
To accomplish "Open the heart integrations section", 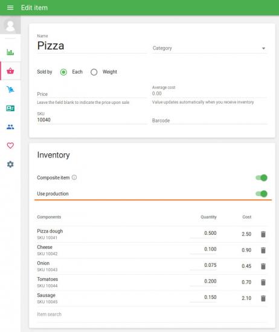I will pos(10,145).
